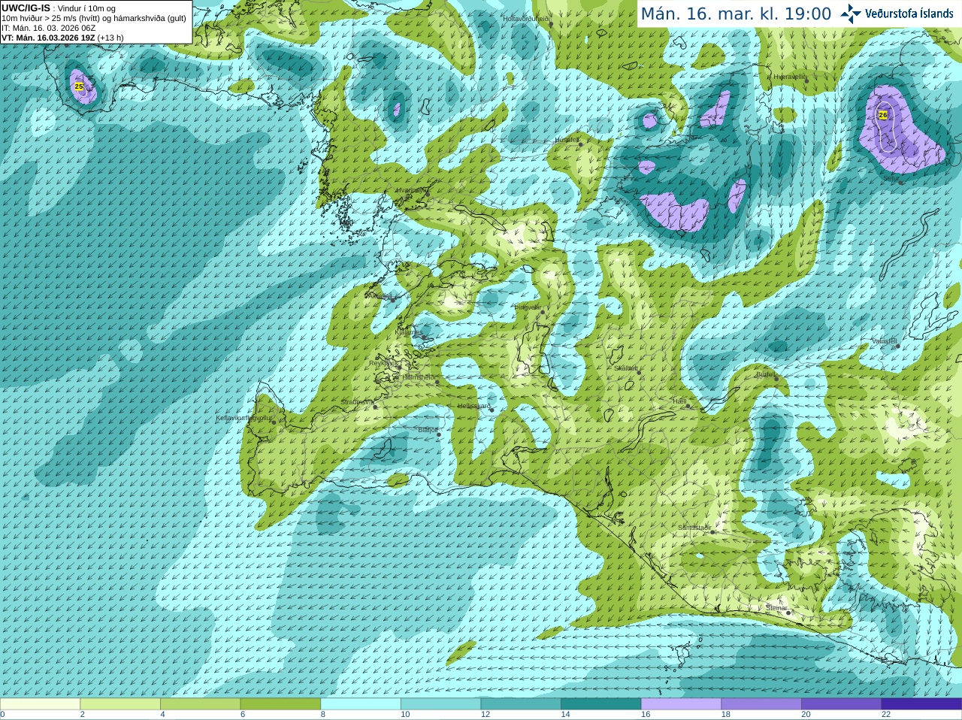Select the 8–10 m/s pale cyan legend swatch
This screenshot has width=962, height=720.
[x=361, y=703]
